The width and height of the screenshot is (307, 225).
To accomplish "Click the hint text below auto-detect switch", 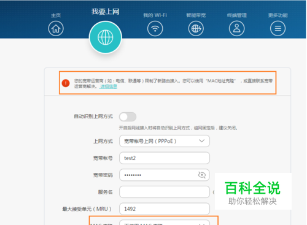I will click(178, 128).
